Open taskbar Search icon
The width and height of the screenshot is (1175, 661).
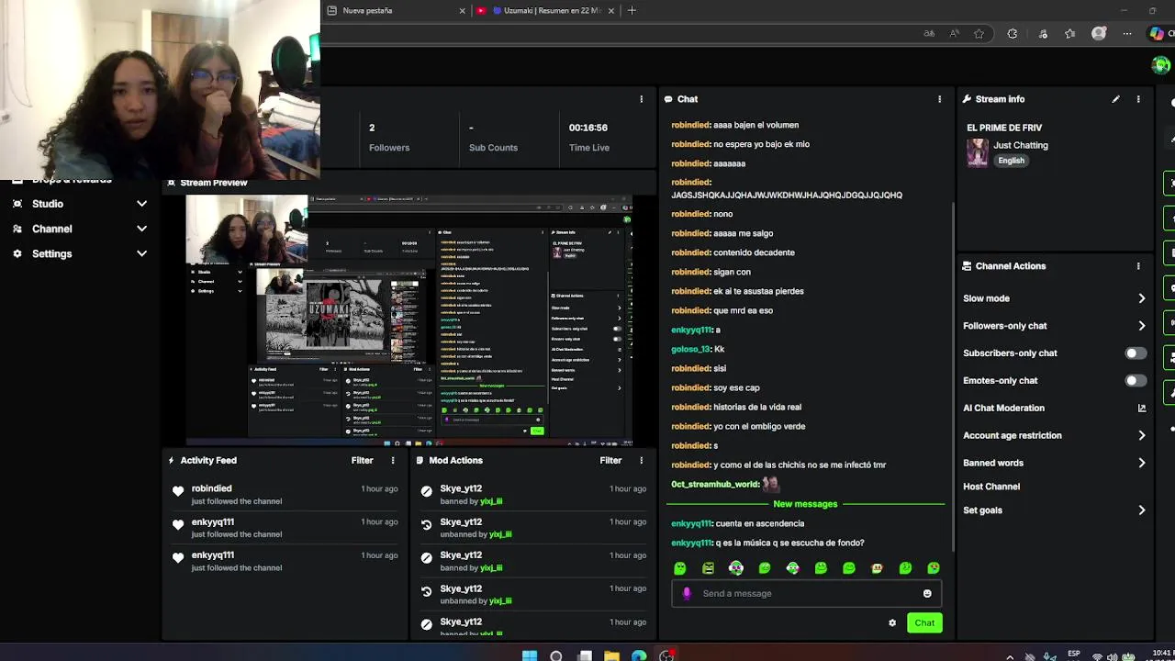pyautogui.click(x=556, y=655)
